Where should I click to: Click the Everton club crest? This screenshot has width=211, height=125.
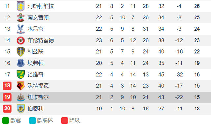tap(20, 63)
